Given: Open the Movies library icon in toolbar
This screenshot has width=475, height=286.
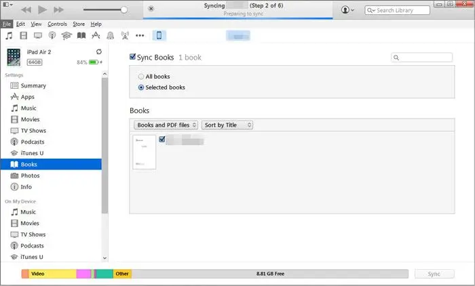Looking at the screenshot, I should pos(23,36).
